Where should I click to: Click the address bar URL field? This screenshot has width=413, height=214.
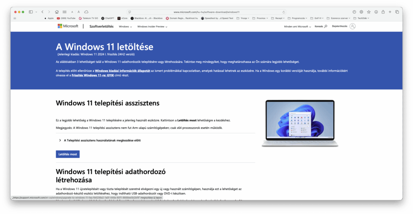click(x=206, y=12)
